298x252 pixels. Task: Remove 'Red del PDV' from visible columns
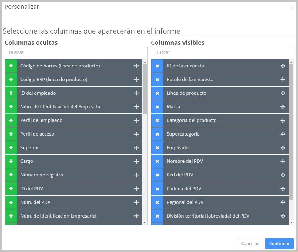157,175
